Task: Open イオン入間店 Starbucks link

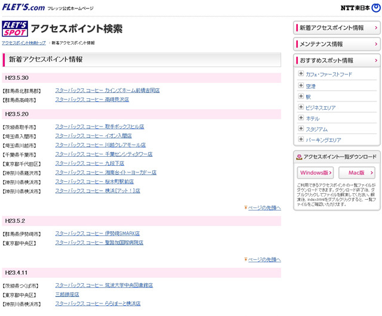Action: point(94,136)
